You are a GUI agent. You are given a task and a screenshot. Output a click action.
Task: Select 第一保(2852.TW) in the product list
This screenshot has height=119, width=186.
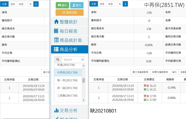tap(67, 80)
